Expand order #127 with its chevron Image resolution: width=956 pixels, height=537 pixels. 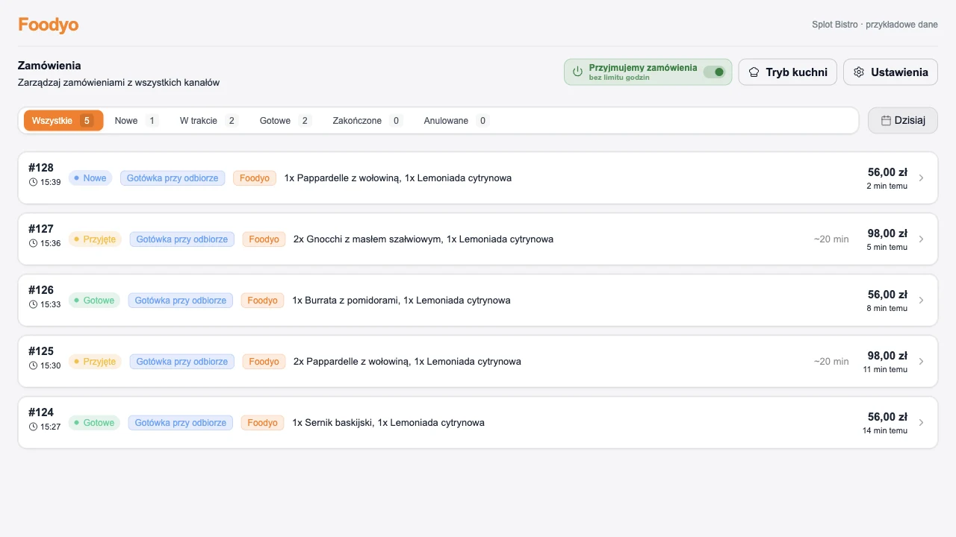click(921, 239)
